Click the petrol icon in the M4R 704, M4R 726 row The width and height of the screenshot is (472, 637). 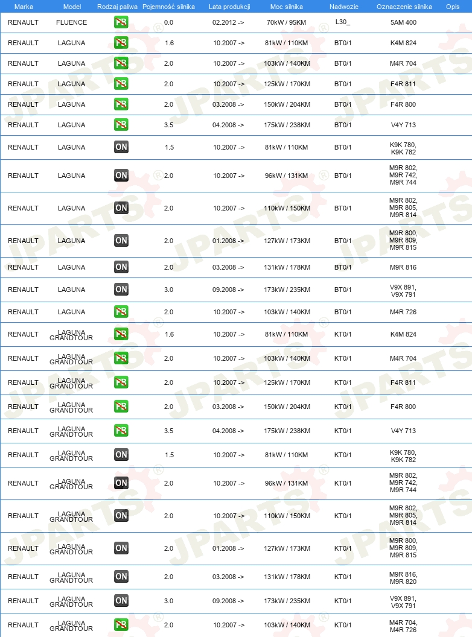[x=121, y=625]
